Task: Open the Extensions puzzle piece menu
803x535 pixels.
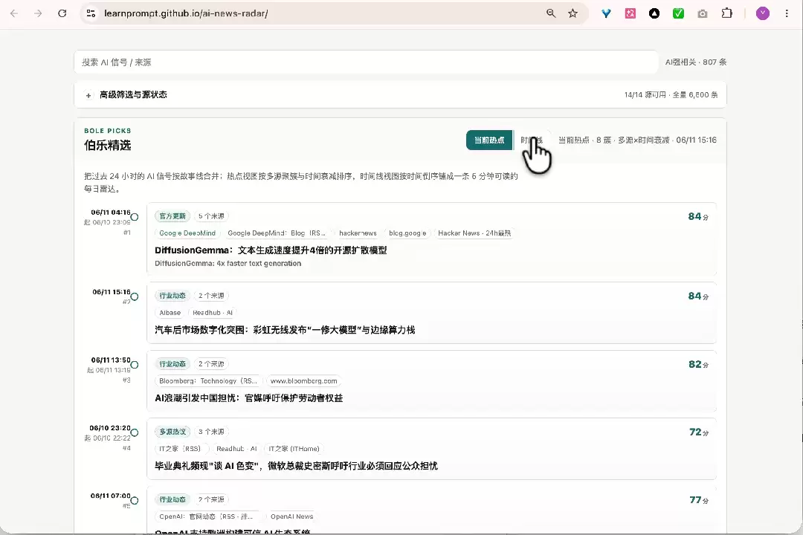Action: (x=726, y=13)
